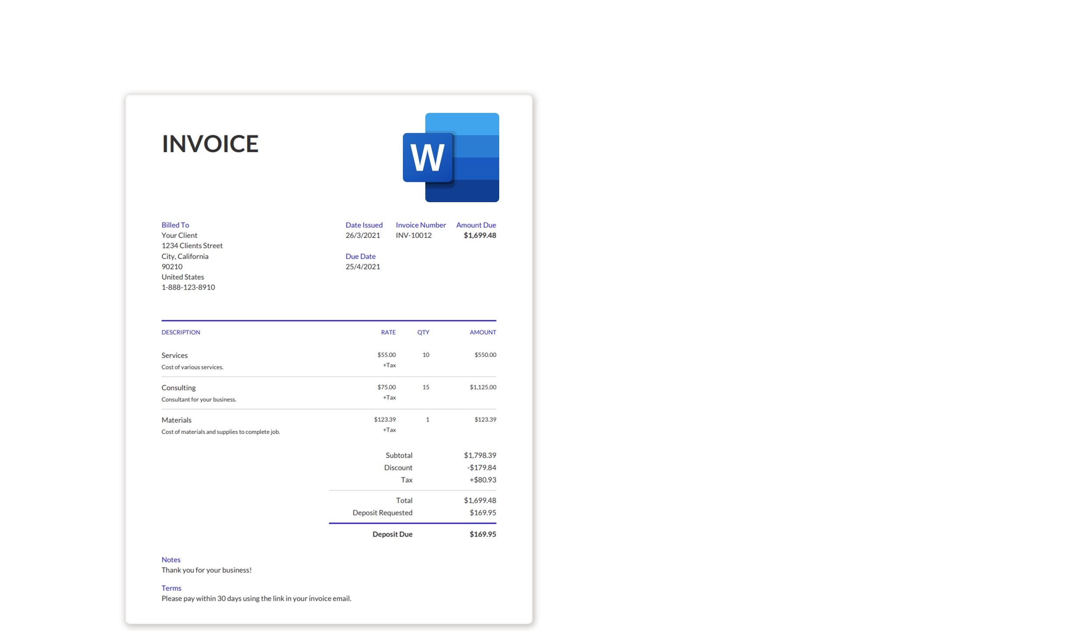Select the DESCRIPTION column header
The width and height of the screenshot is (1065, 631).
[x=180, y=332]
